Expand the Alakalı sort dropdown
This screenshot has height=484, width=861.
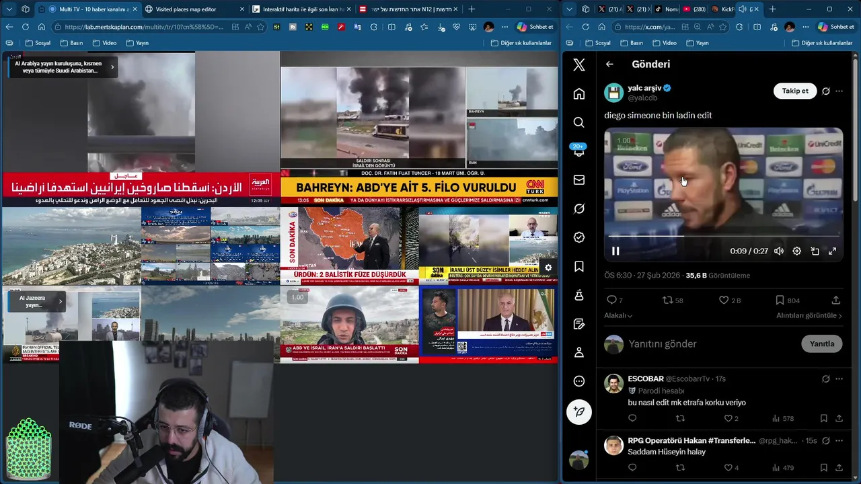618,316
